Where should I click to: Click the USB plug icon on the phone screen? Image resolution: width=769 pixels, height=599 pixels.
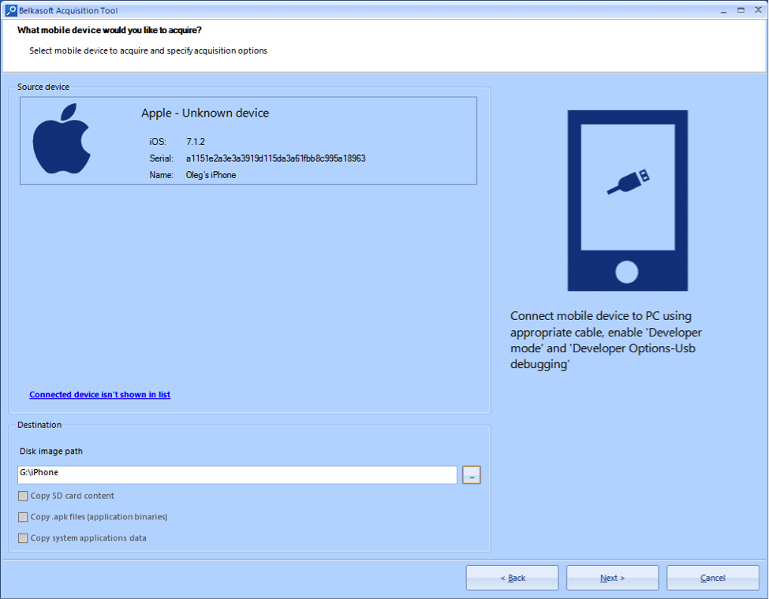pyautogui.click(x=629, y=182)
